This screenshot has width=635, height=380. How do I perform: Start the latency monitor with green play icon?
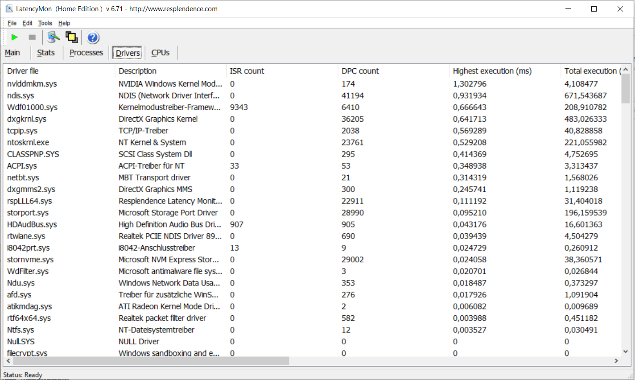click(x=15, y=37)
